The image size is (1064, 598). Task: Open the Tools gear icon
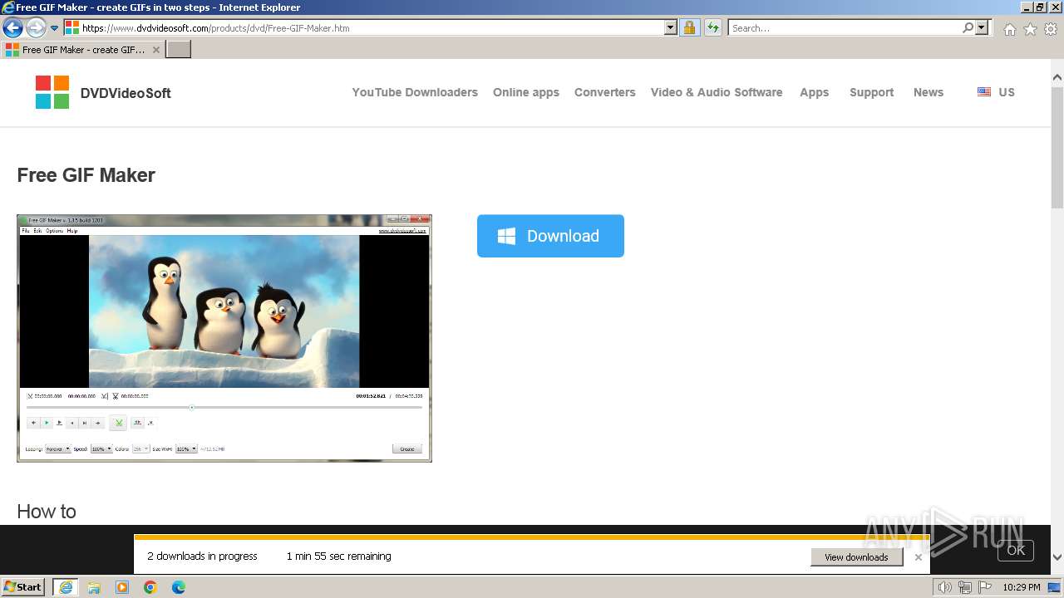point(1051,29)
